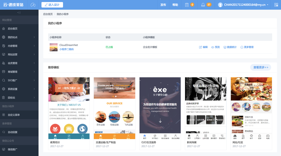The height and width of the screenshot is (156, 281).
Task: Open the clipboard task list icon
Action: coord(187,5)
